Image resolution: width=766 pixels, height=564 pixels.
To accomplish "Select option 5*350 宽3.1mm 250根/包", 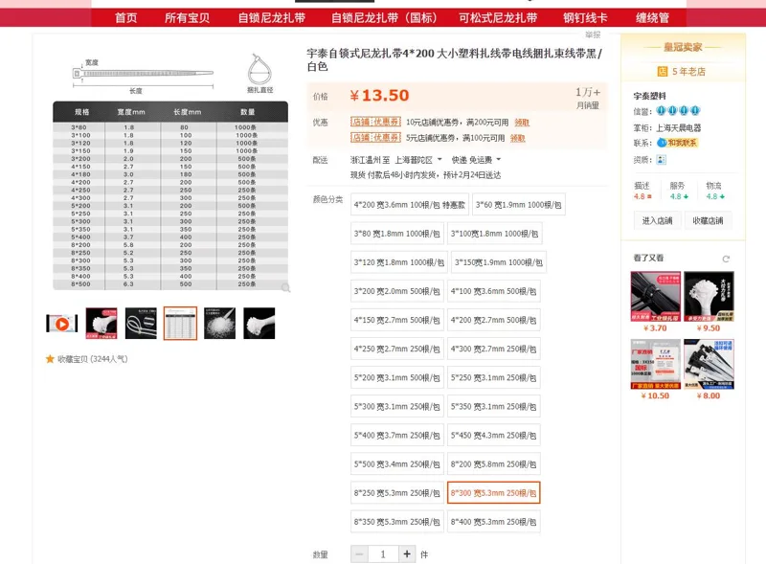I will coord(493,407).
